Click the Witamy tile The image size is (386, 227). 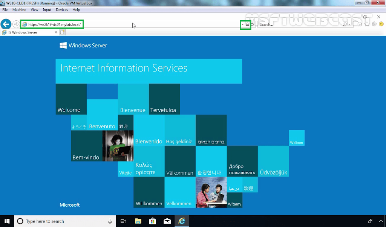234,200
